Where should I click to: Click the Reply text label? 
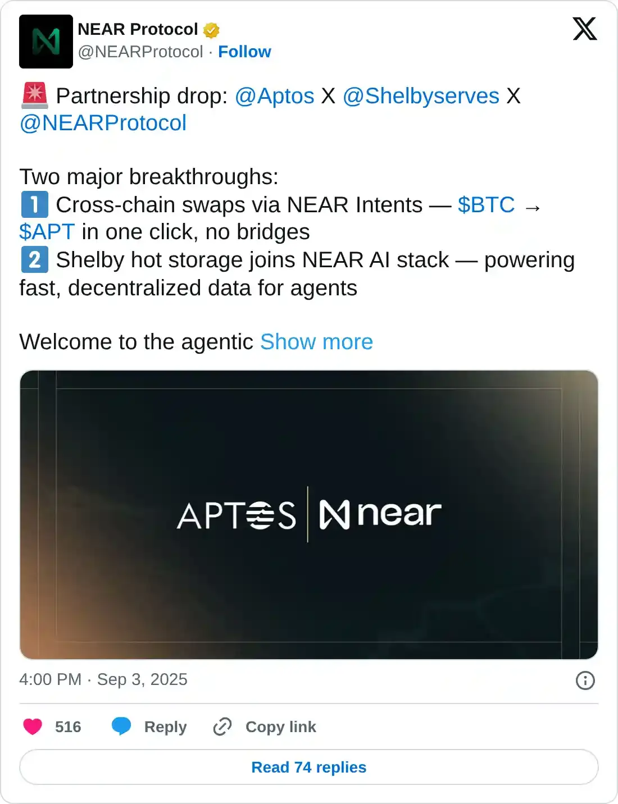tap(165, 727)
